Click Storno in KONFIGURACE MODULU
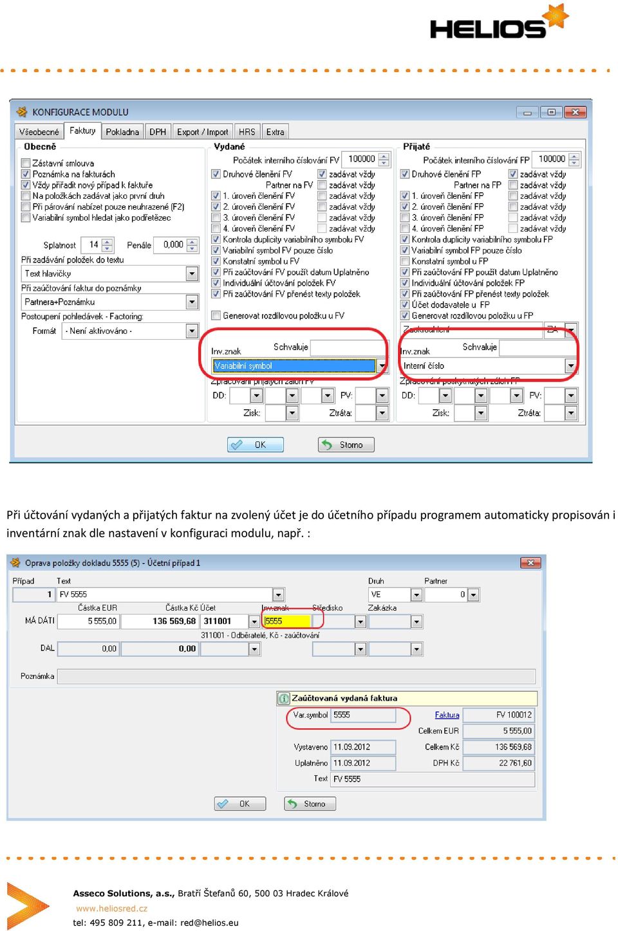The image size is (618, 931). (x=346, y=445)
